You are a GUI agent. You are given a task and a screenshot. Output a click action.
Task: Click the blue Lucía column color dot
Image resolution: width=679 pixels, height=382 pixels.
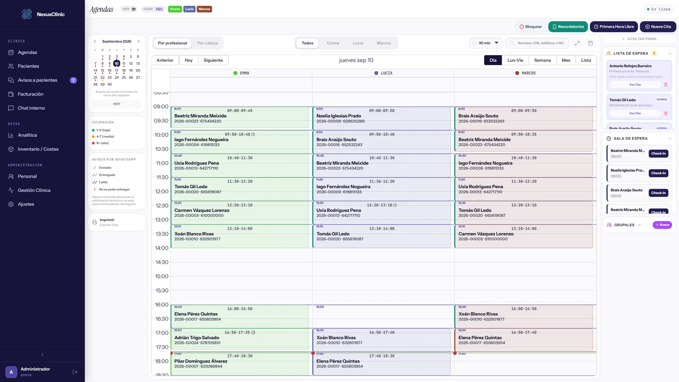coord(376,73)
